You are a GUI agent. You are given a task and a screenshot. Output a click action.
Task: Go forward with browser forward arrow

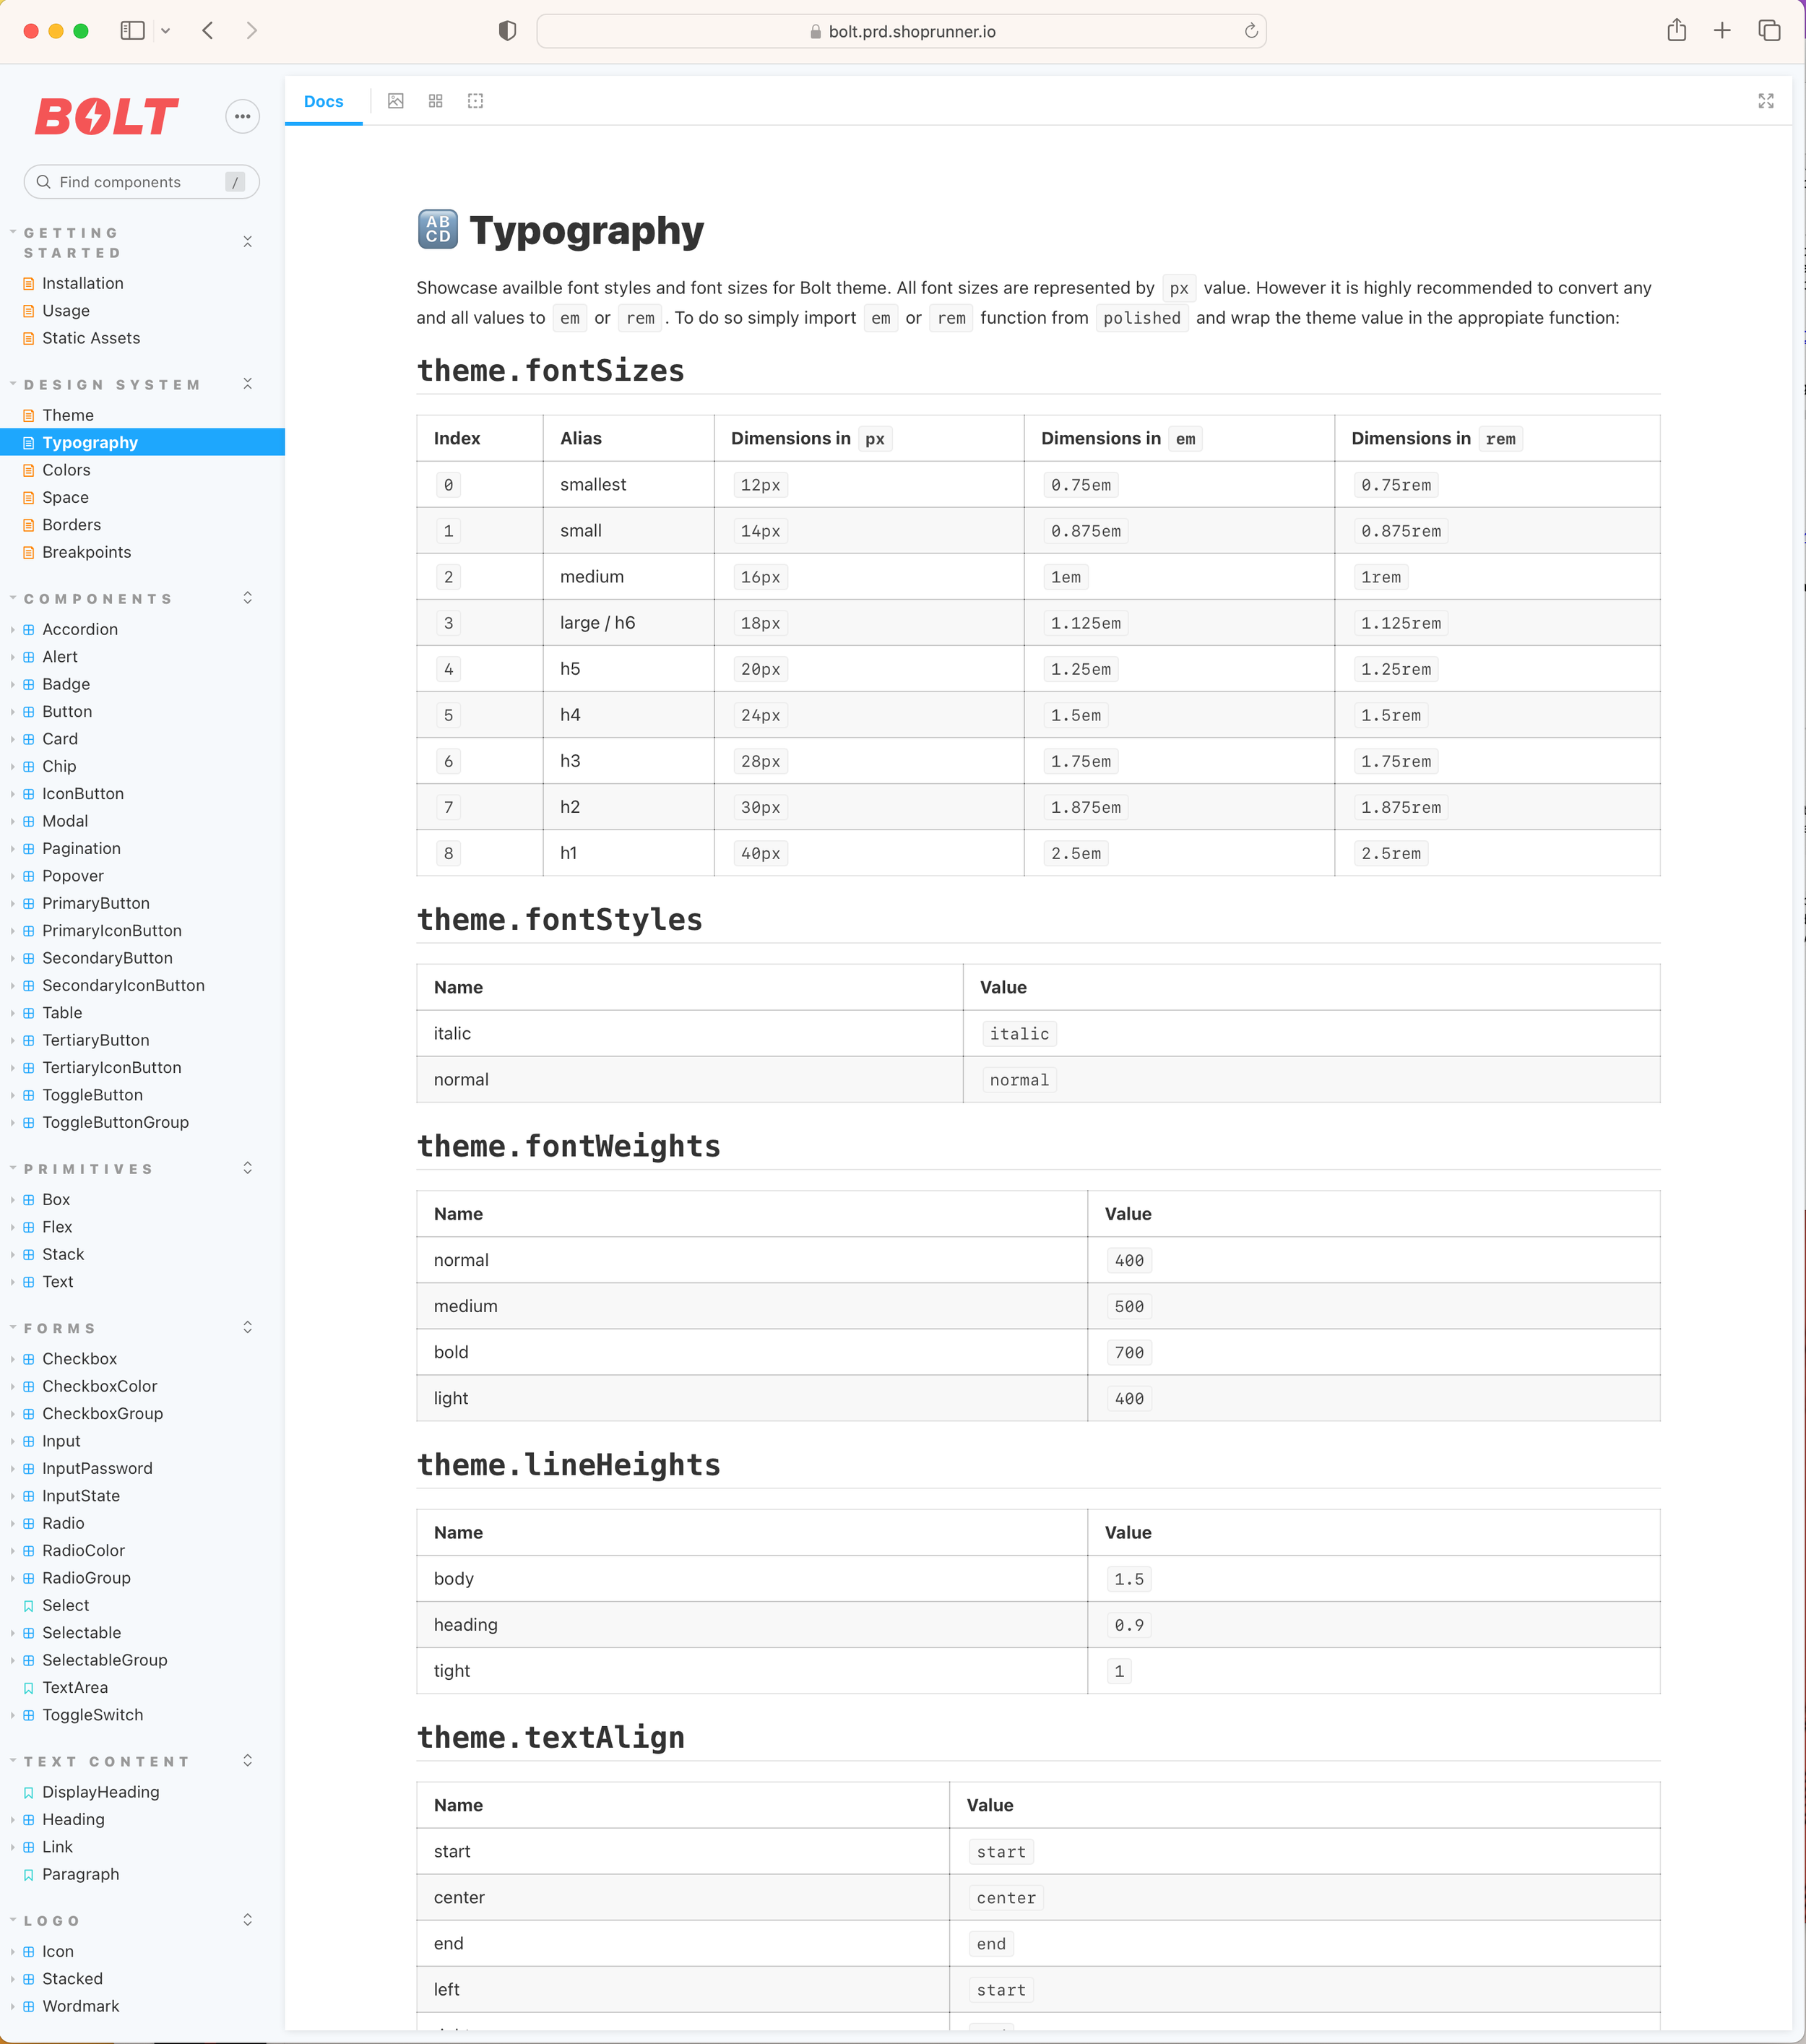click(x=252, y=31)
